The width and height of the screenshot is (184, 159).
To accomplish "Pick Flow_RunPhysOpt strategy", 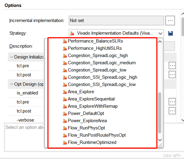I will pyautogui.click(x=86, y=128).
